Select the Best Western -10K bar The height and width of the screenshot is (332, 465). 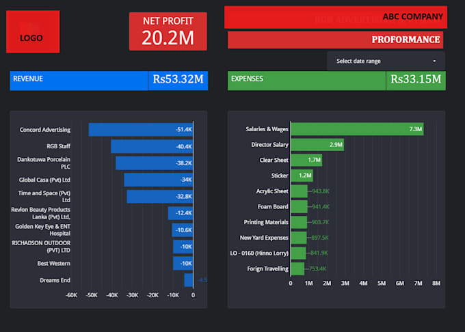point(183,264)
